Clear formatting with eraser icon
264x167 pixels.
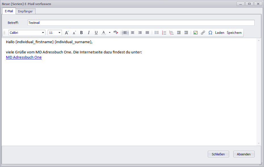coord(116,32)
